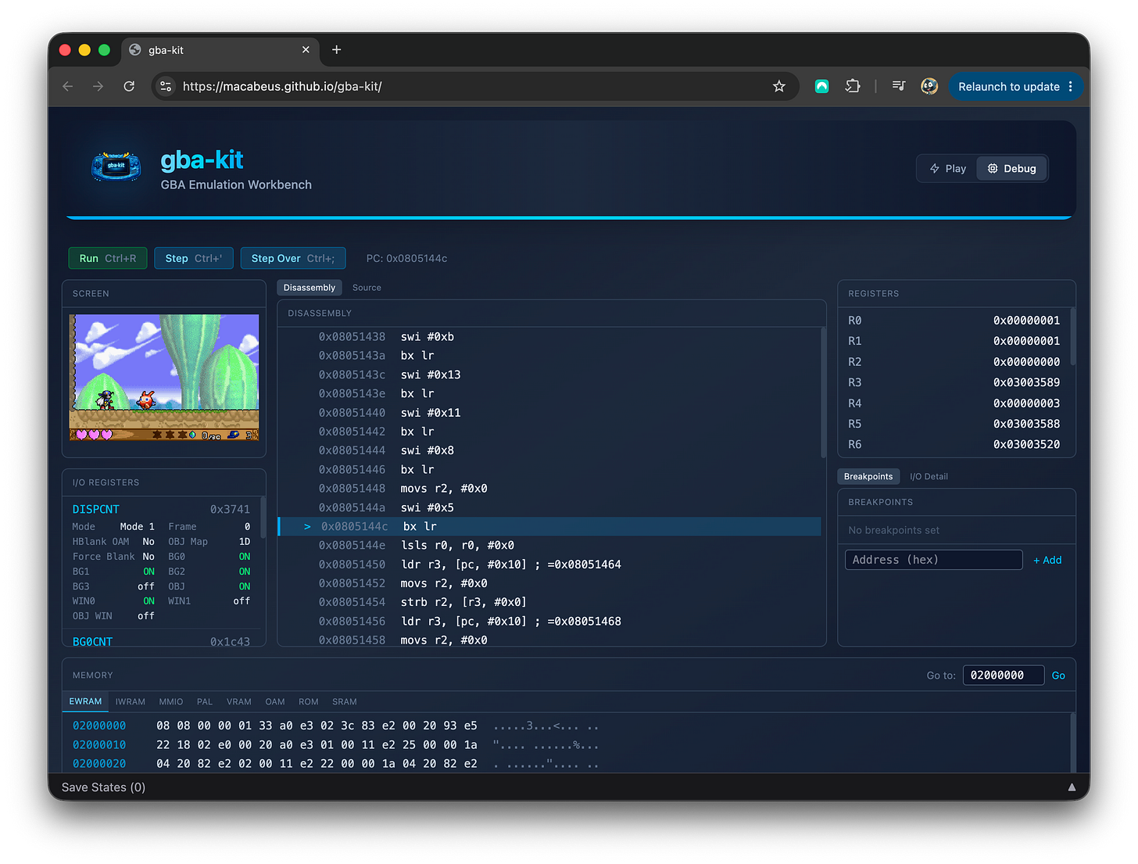Click memory row address 02000020
Image resolution: width=1138 pixels, height=864 pixels.
pyautogui.click(x=99, y=764)
